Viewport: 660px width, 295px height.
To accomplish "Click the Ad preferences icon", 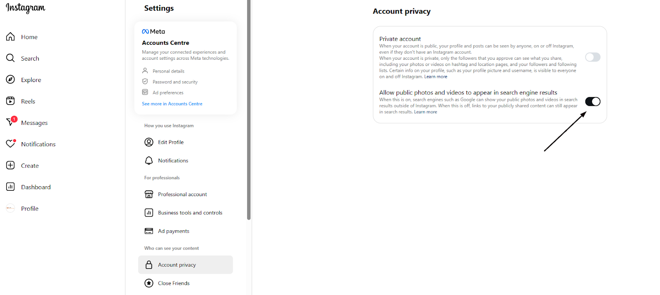I will pos(145,92).
